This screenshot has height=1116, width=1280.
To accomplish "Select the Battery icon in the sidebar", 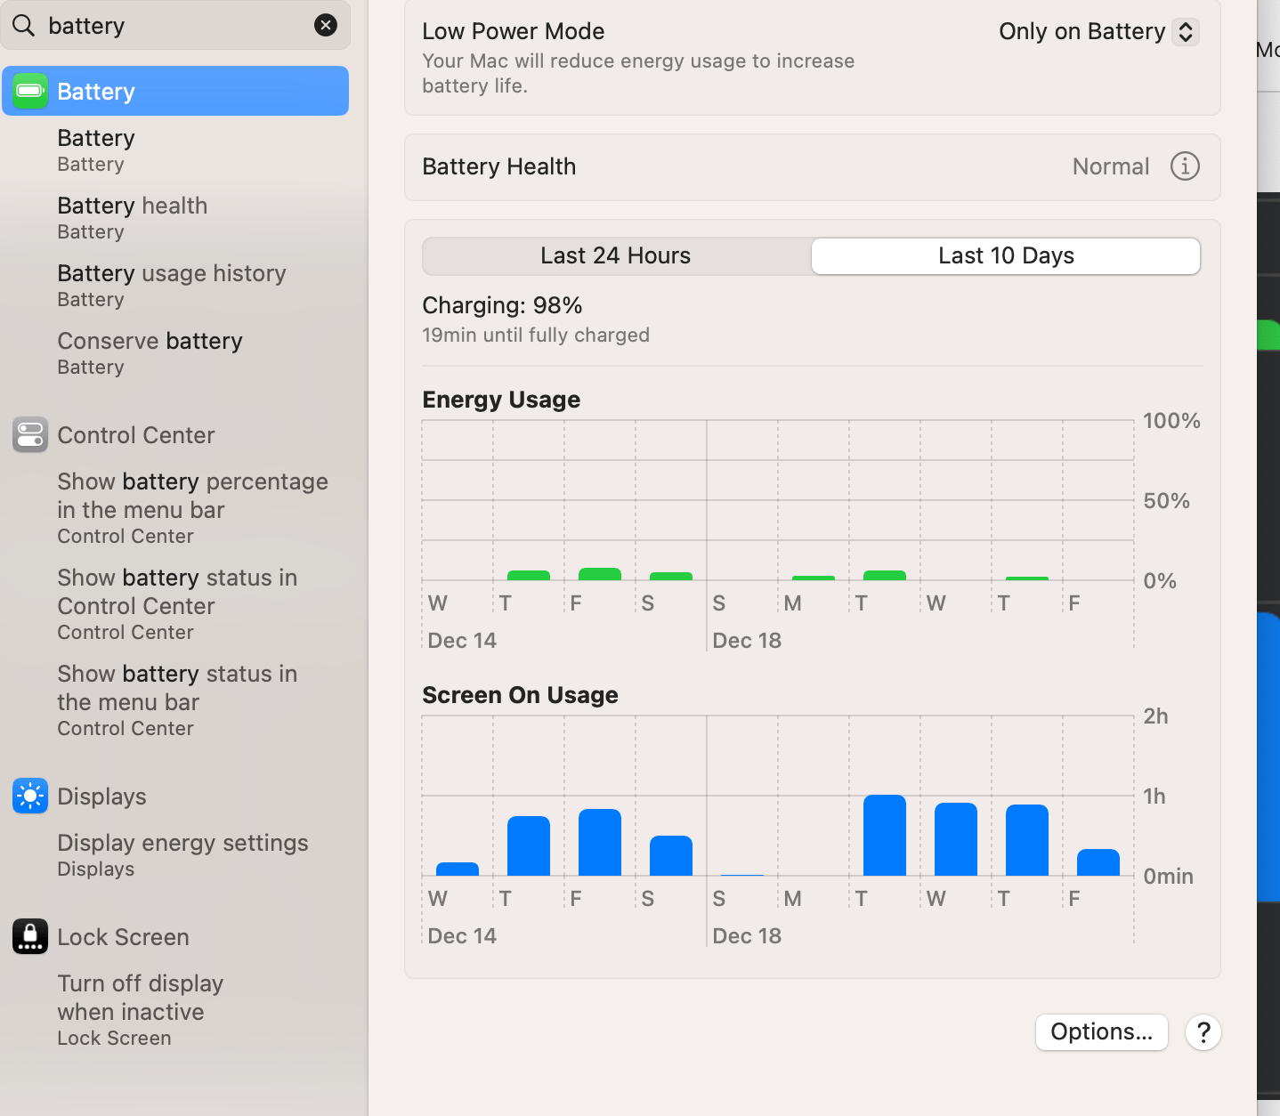I will [x=29, y=90].
